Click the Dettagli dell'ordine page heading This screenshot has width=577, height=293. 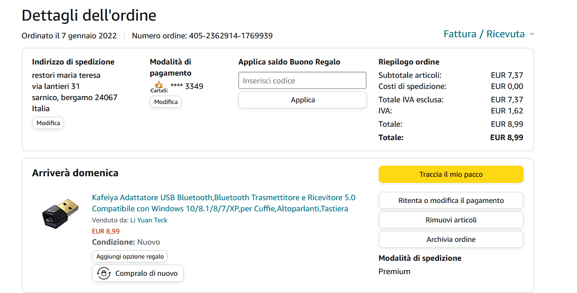point(89,15)
